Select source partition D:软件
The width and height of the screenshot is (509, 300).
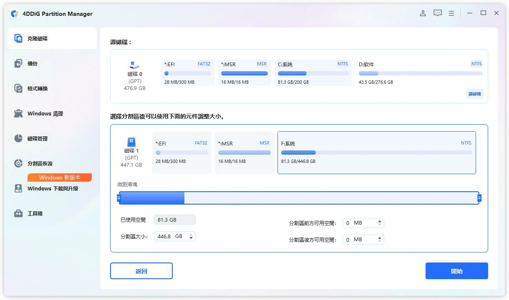click(421, 73)
